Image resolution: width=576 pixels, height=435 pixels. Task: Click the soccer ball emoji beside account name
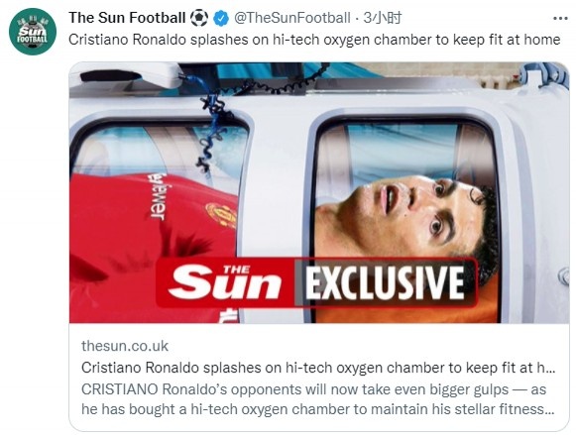(199, 18)
